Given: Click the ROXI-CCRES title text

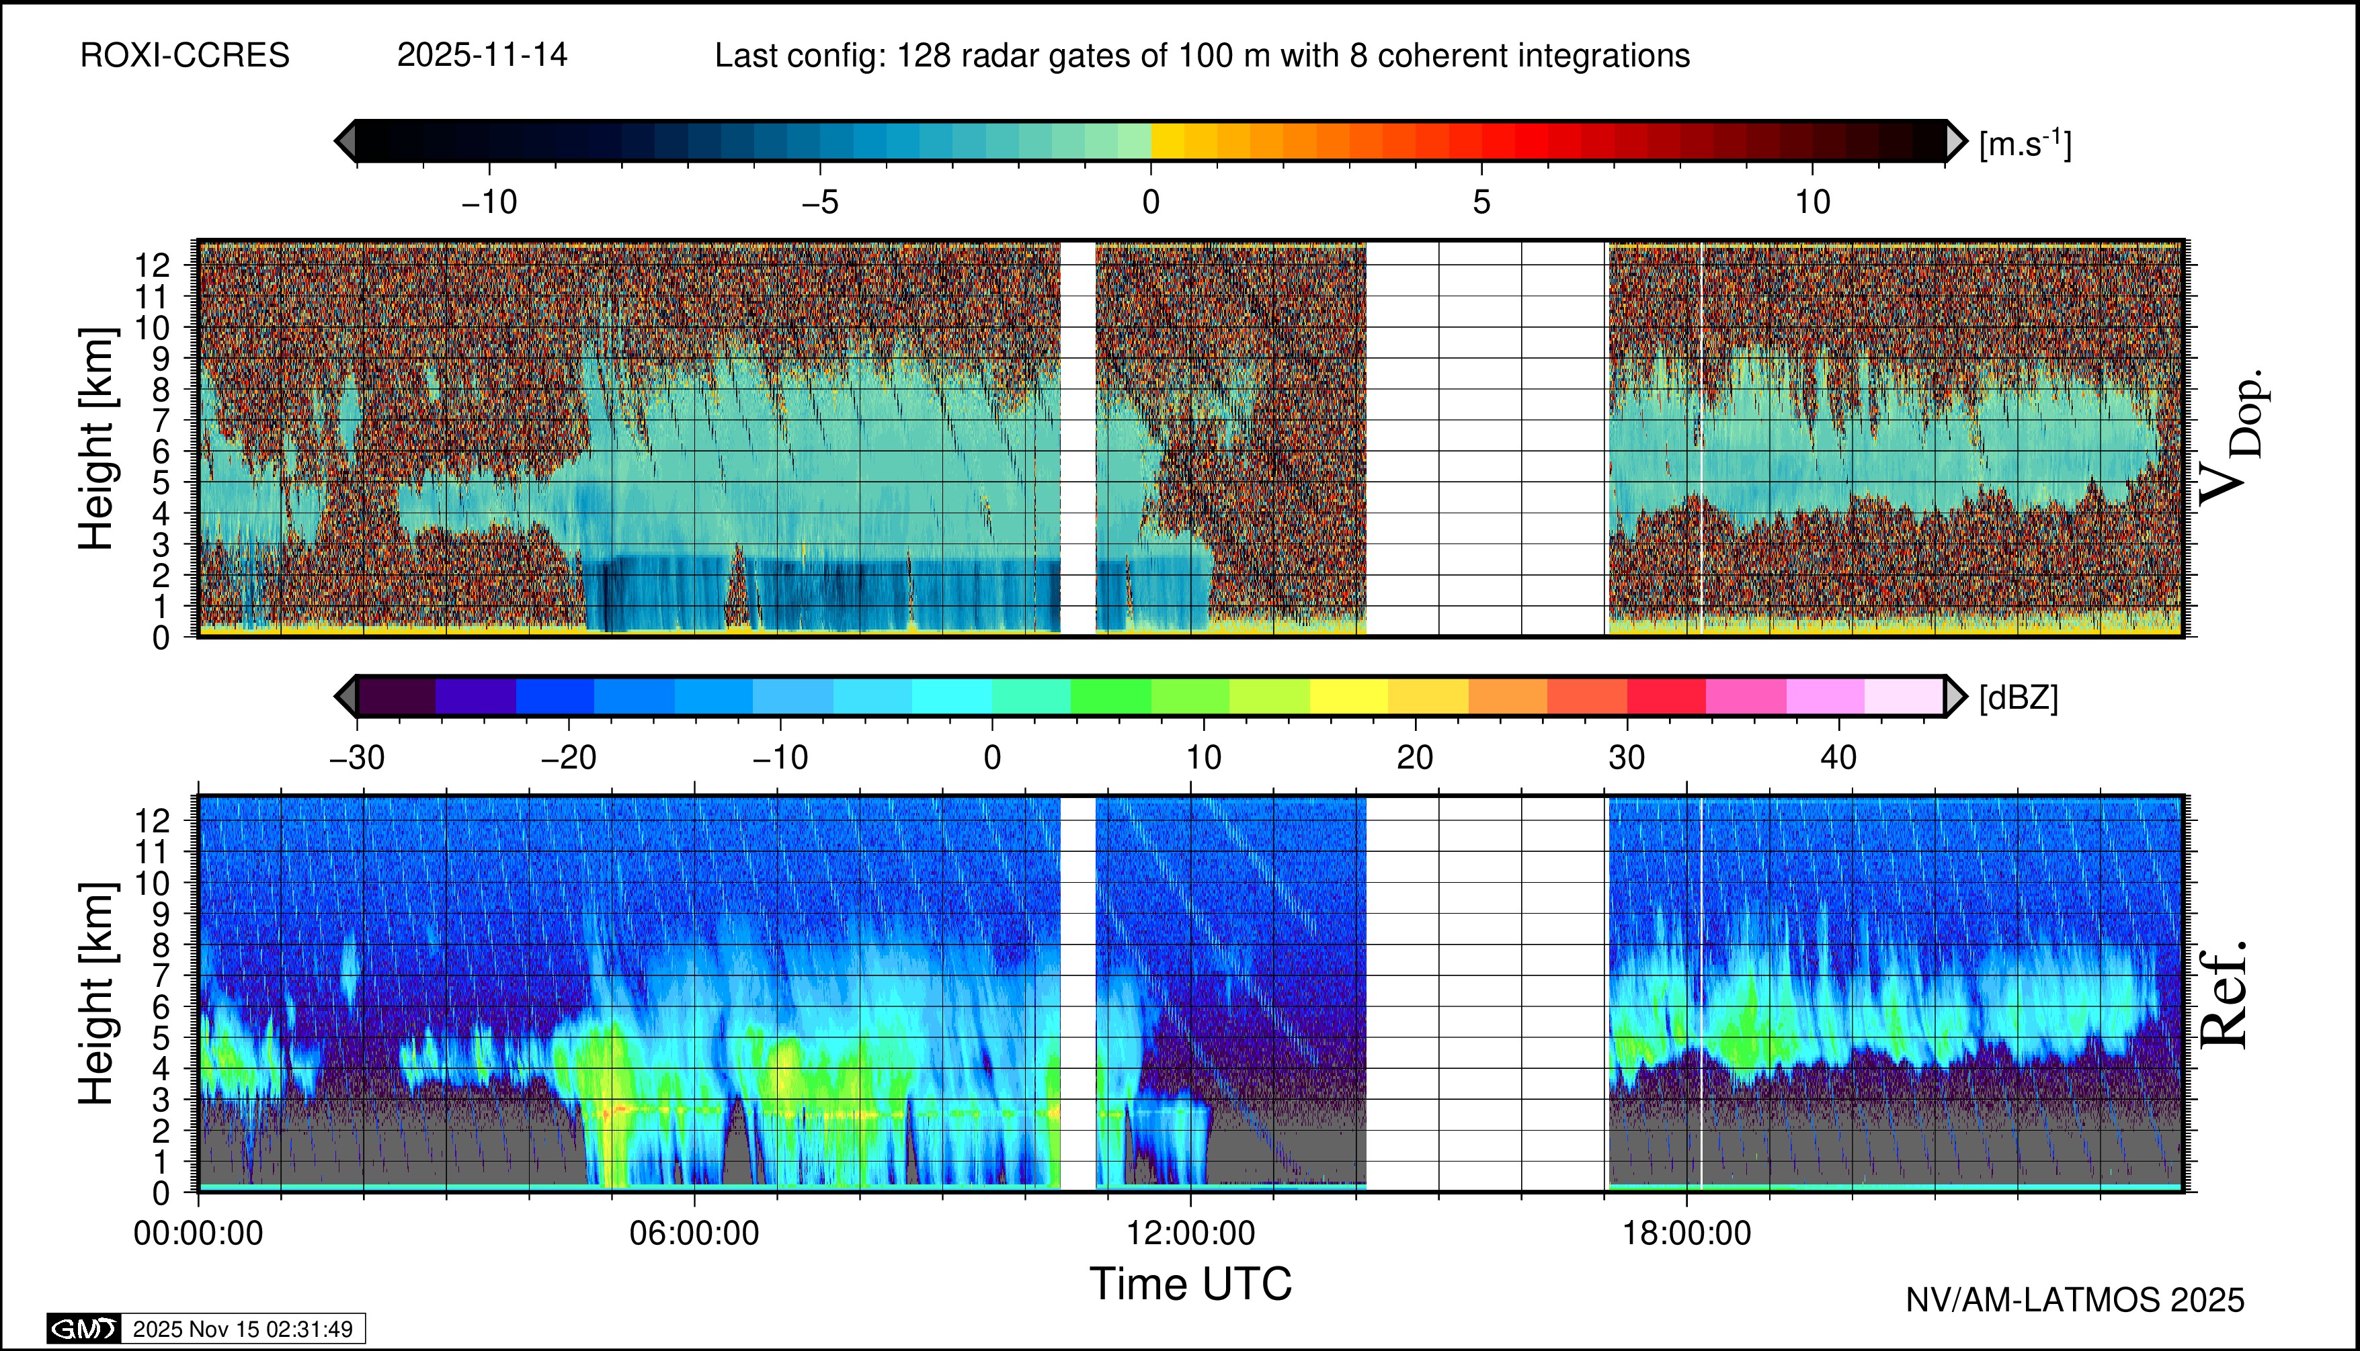Looking at the screenshot, I should click(185, 56).
